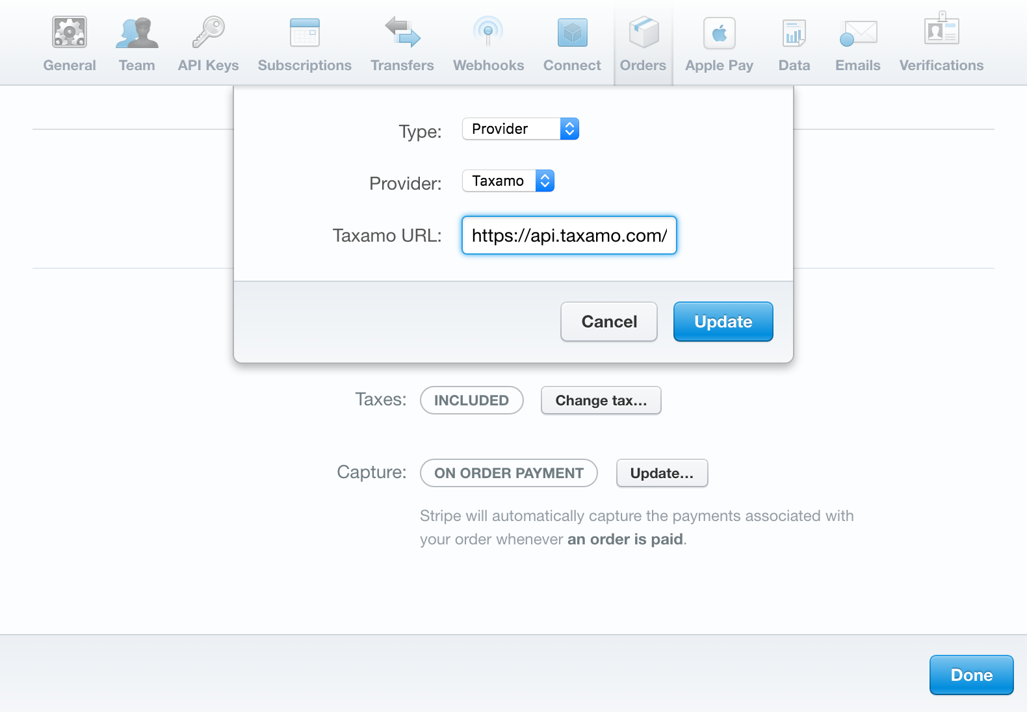Show the Webhooks settings
The image size is (1027, 712).
(x=489, y=44)
